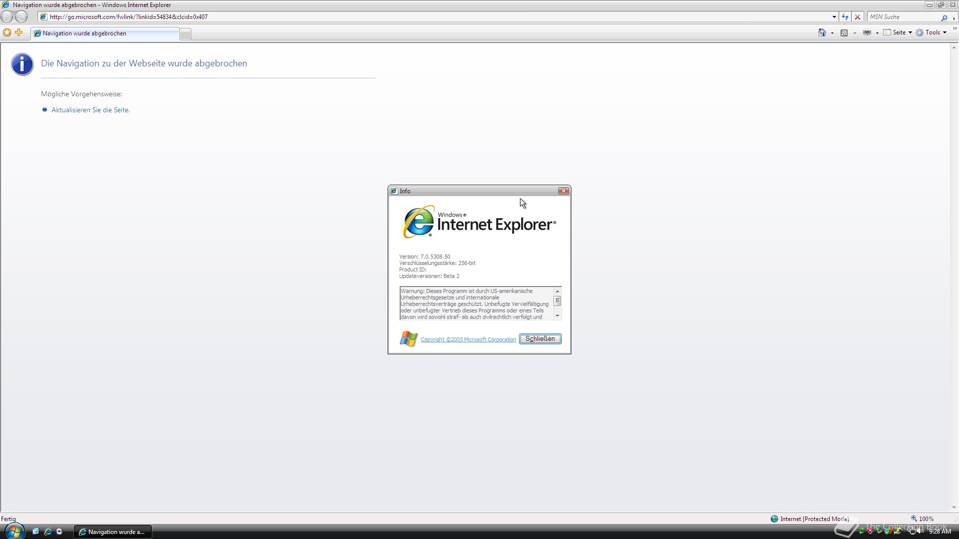Click the 100% zoom level in status bar

click(926, 519)
